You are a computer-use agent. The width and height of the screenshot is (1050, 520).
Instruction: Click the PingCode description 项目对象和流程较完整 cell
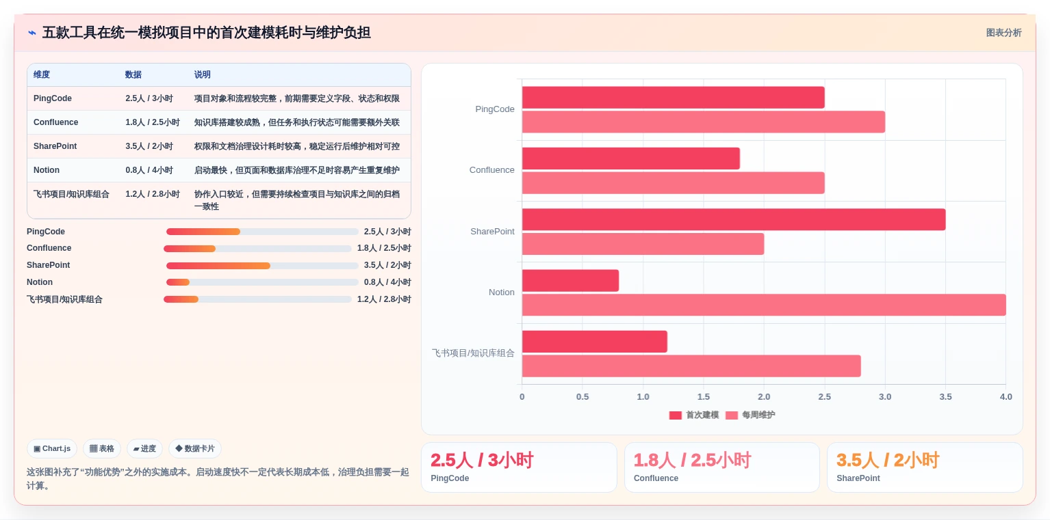tap(297, 98)
